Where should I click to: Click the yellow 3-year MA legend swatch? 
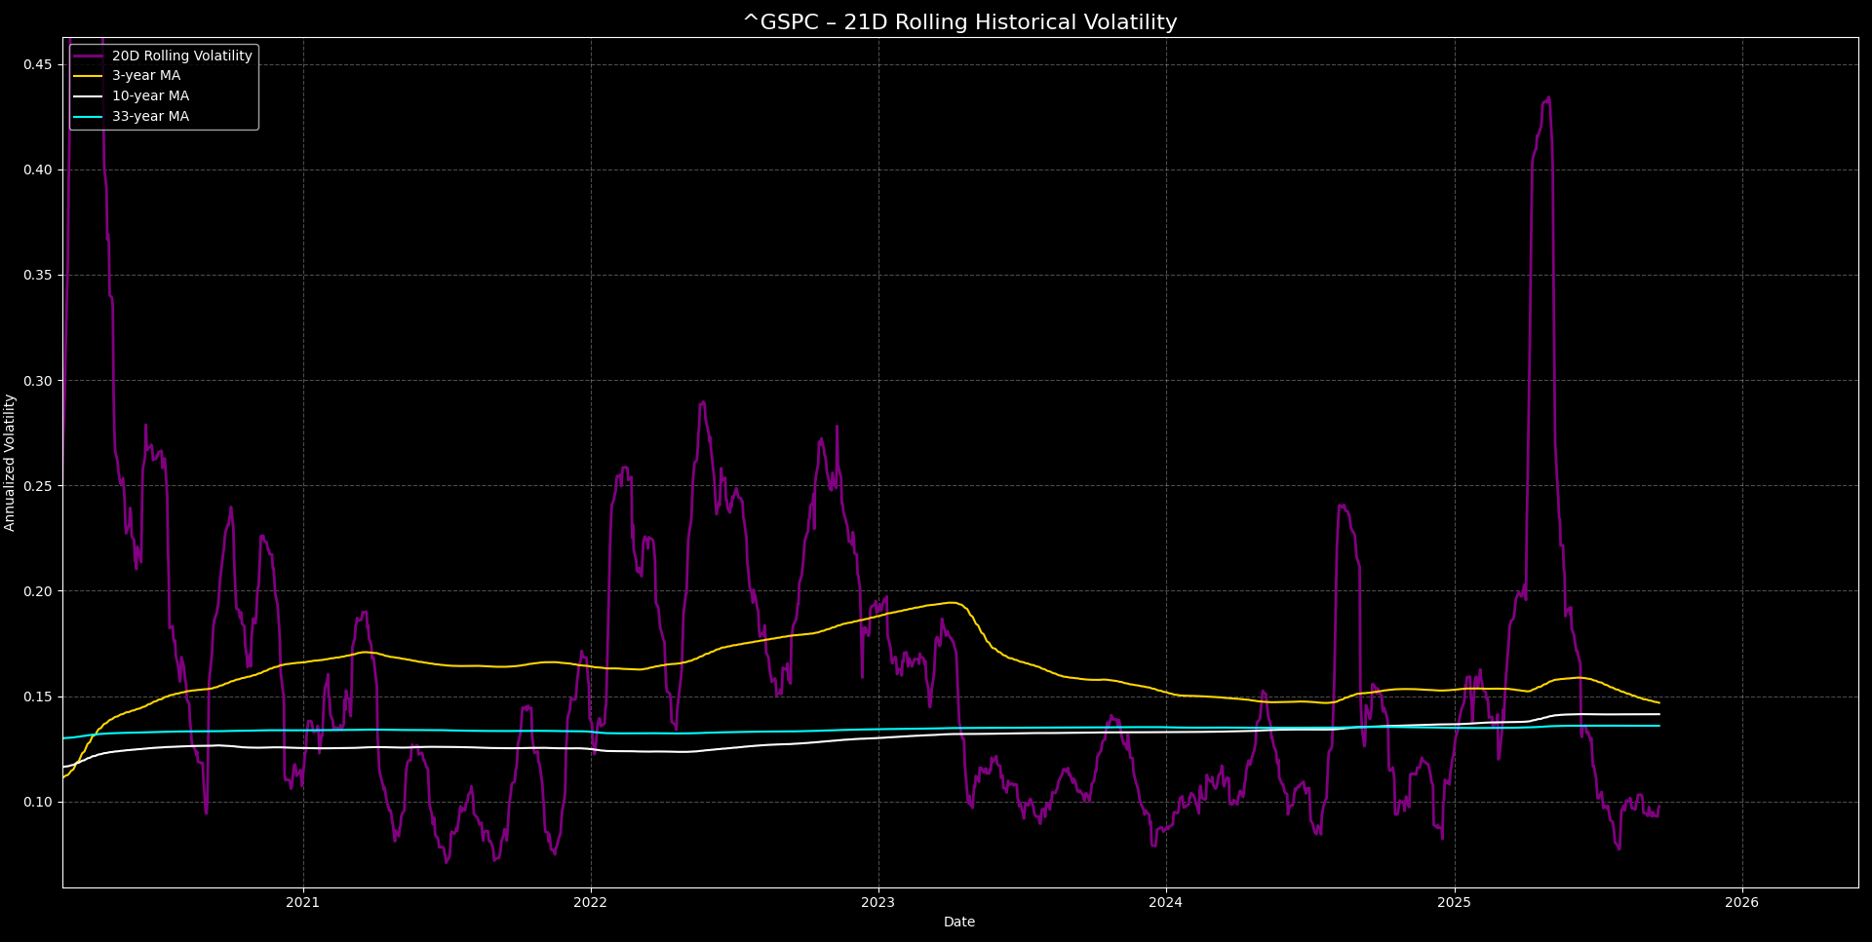[88, 76]
